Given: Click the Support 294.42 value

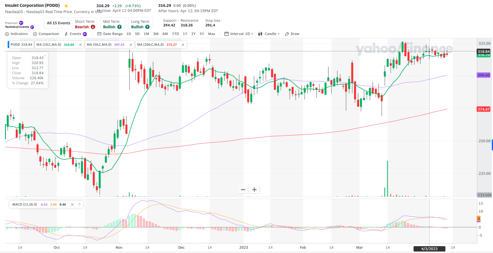Looking at the screenshot, I should (169, 25).
